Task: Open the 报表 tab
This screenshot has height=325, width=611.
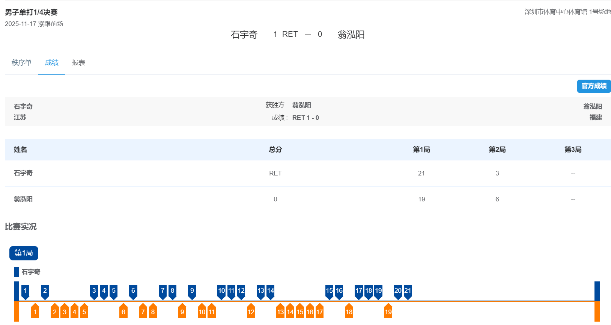Action: point(78,63)
